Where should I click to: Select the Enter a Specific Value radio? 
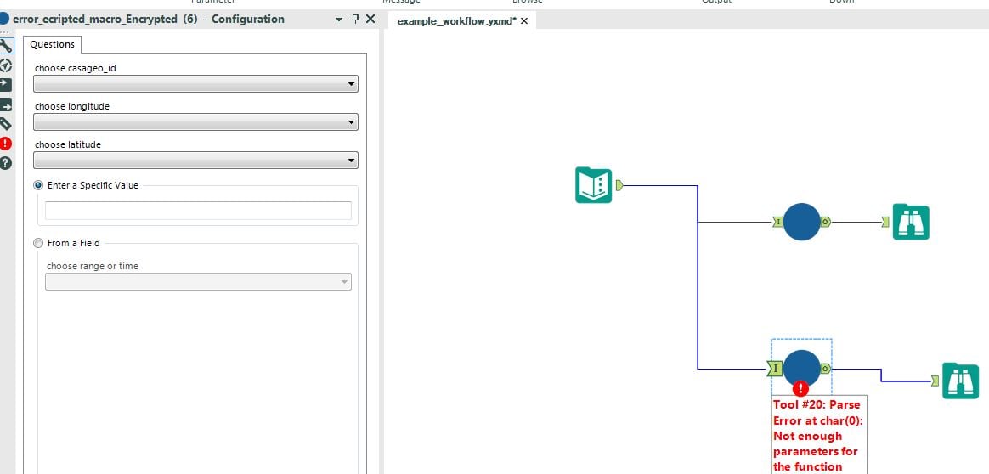pos(38,185)
